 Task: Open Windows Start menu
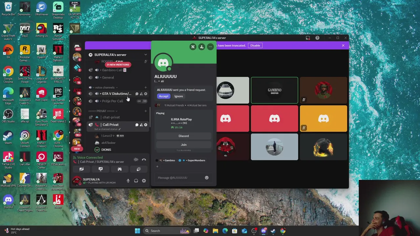137,231
